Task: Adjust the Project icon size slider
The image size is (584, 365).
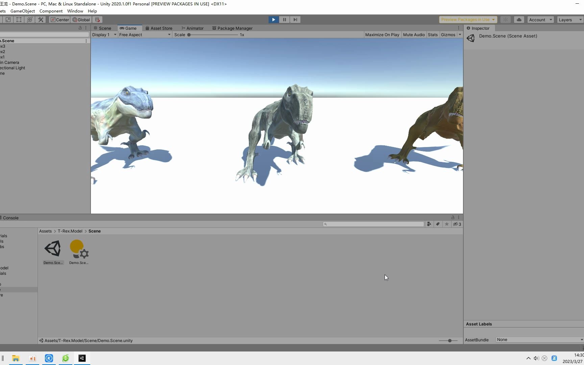Action: pos(448,341)
